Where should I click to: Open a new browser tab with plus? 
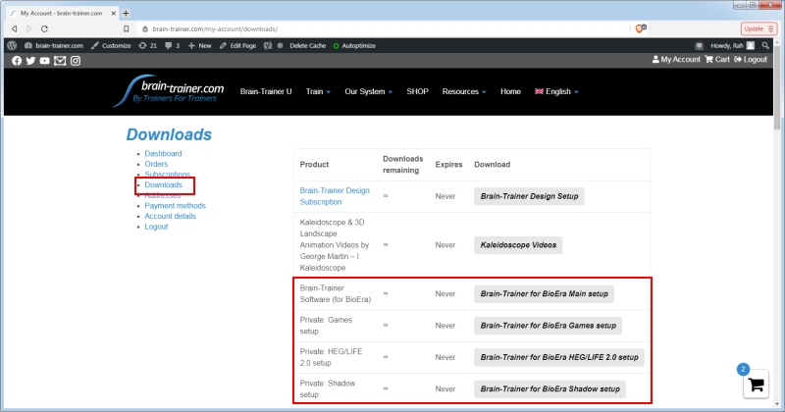pyautogui.click(x=126, y=13)
